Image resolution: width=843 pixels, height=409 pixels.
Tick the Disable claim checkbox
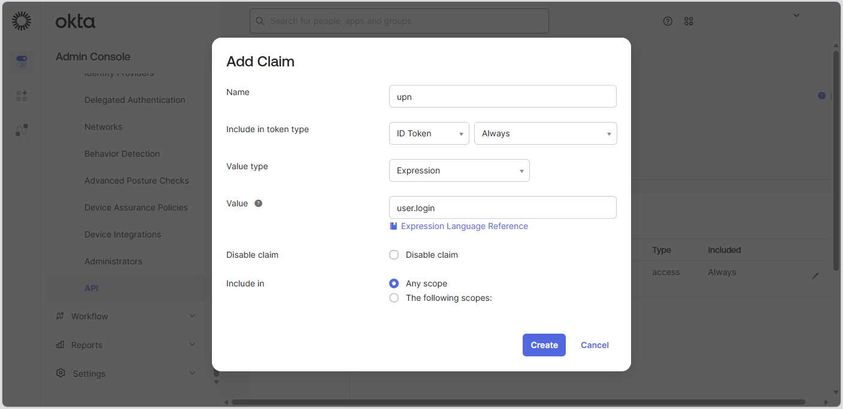point(394,255)
